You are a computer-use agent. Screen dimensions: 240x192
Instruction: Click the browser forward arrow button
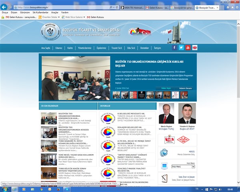tap(10, 7)
